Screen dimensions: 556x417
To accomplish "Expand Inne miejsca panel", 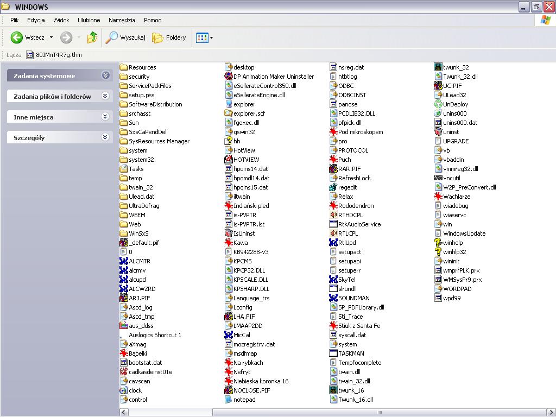I will coord(105,117).
